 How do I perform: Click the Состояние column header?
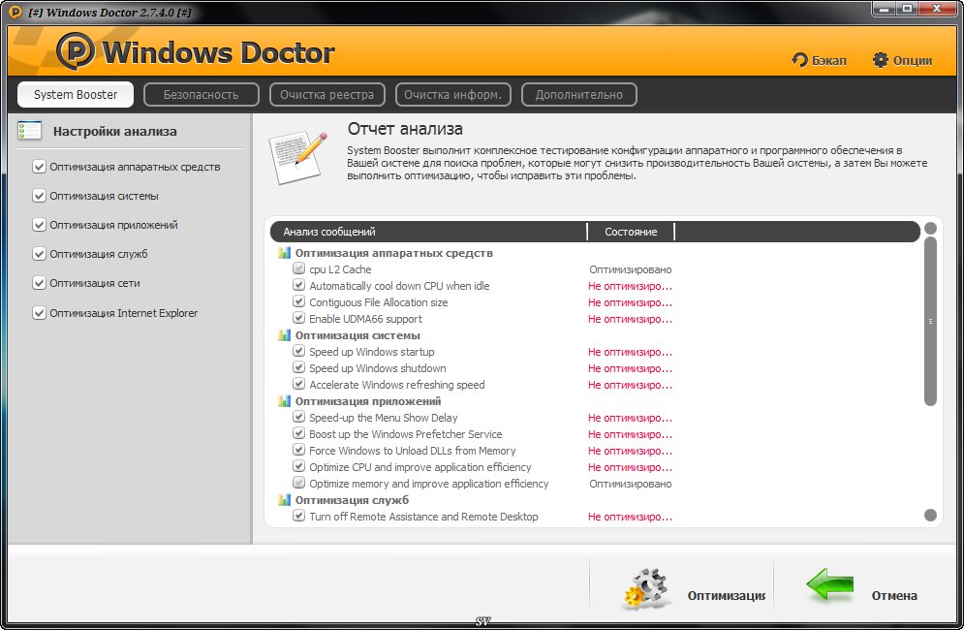(x=631, y=232)
